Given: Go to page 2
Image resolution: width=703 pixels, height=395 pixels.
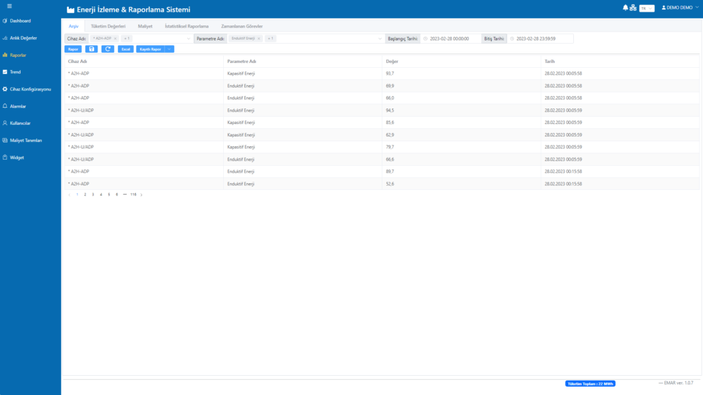Looking at the screenshot, I should coord(85,195).
